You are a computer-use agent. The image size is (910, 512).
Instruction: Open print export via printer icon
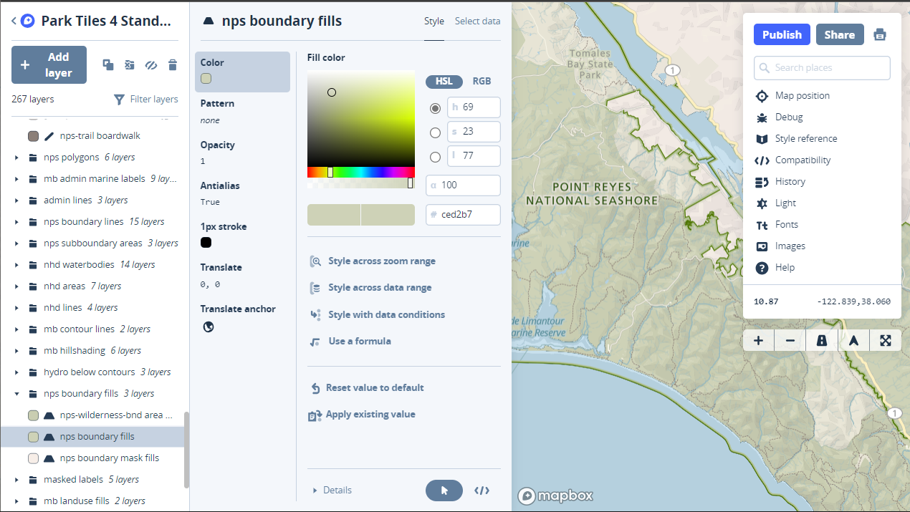[x=880, y=34]
